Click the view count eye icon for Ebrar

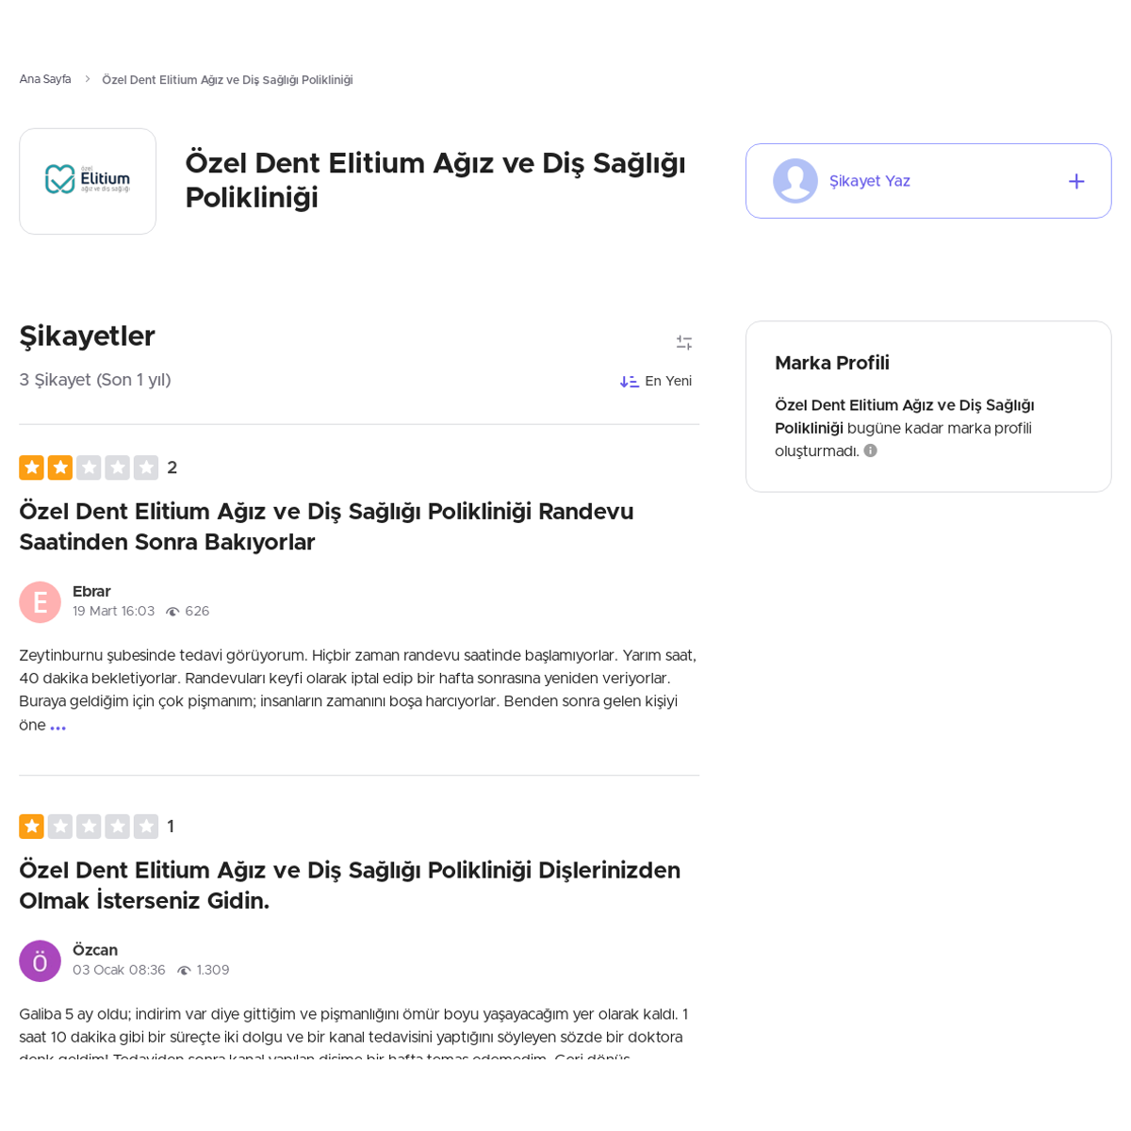172,612
